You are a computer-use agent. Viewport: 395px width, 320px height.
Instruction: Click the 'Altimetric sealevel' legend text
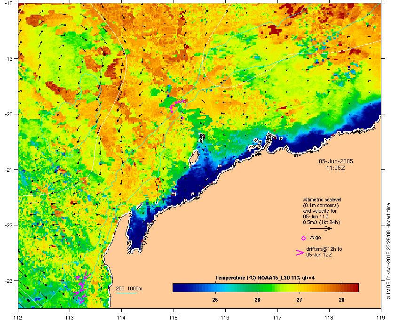click(322, 200)
